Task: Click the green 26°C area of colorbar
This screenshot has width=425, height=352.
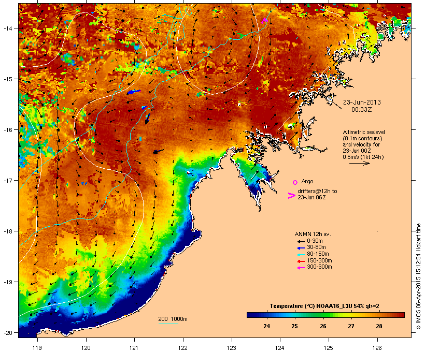Action: pos(323,315)
